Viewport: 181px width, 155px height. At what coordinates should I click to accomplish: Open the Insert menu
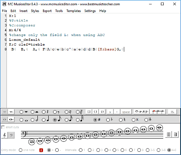tap(23, 11)
